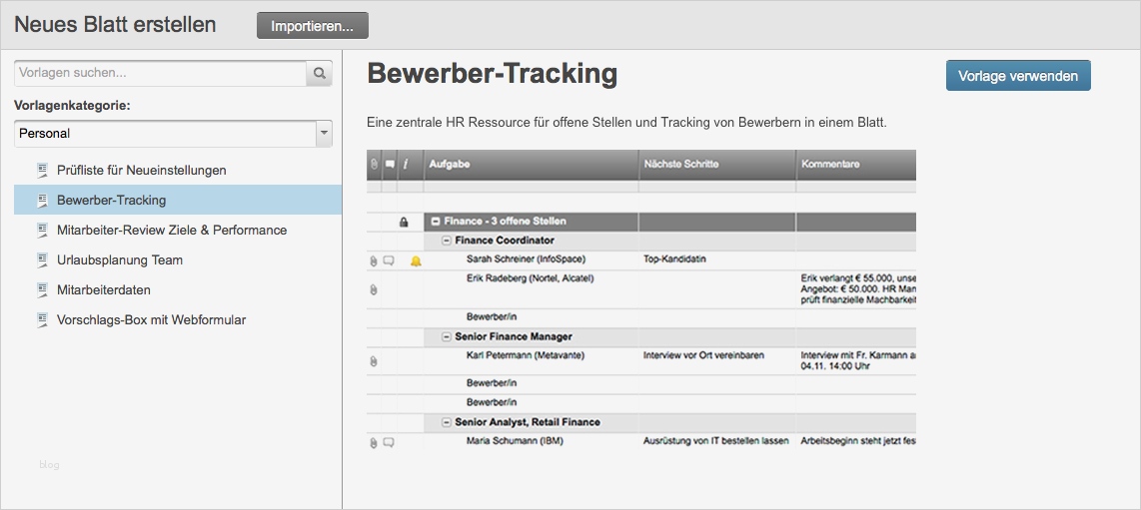Click comment bubble on Sarah Schreiner row

point(389,260)
